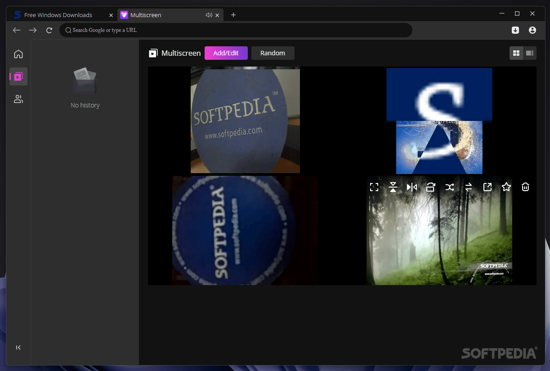Switch to Free Windows Downloads tab
550x371 pixels.
[63, 15]
